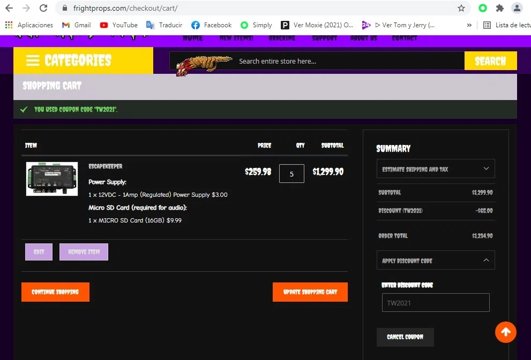The image size is (531, 360).
Task: Click the coupon success check mark
Action: click(x=24, y=110)
